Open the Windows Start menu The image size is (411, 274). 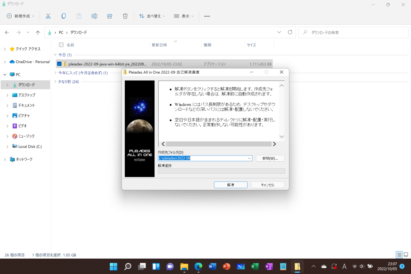pyautogui.click(x=113, y=266)
